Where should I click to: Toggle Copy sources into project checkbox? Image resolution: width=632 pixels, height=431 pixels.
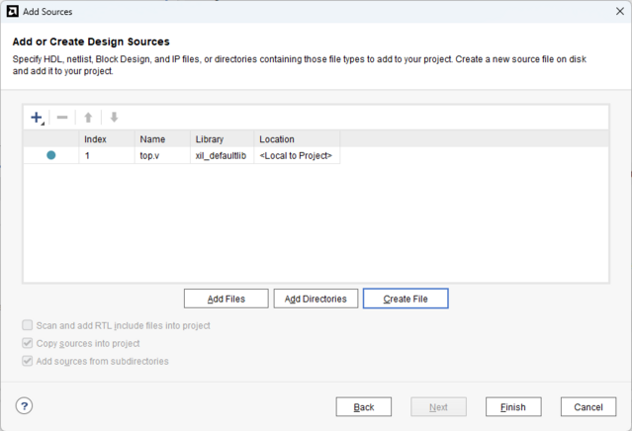click(27, 343)
